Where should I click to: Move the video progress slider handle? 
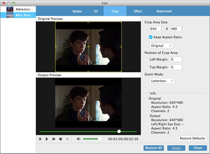[x=119, y=131]
